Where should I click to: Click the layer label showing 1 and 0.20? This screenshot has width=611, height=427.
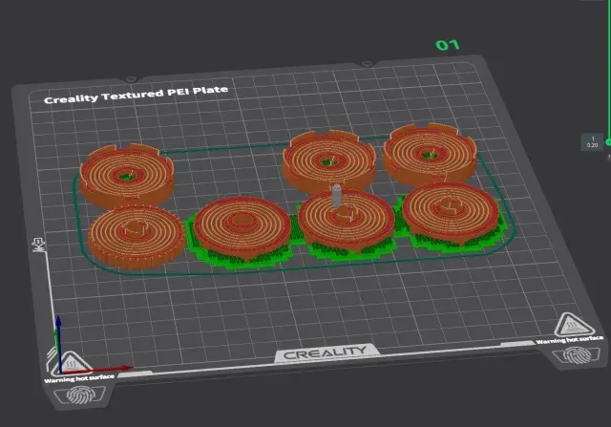pyautogui.click(x=592, y=141)
